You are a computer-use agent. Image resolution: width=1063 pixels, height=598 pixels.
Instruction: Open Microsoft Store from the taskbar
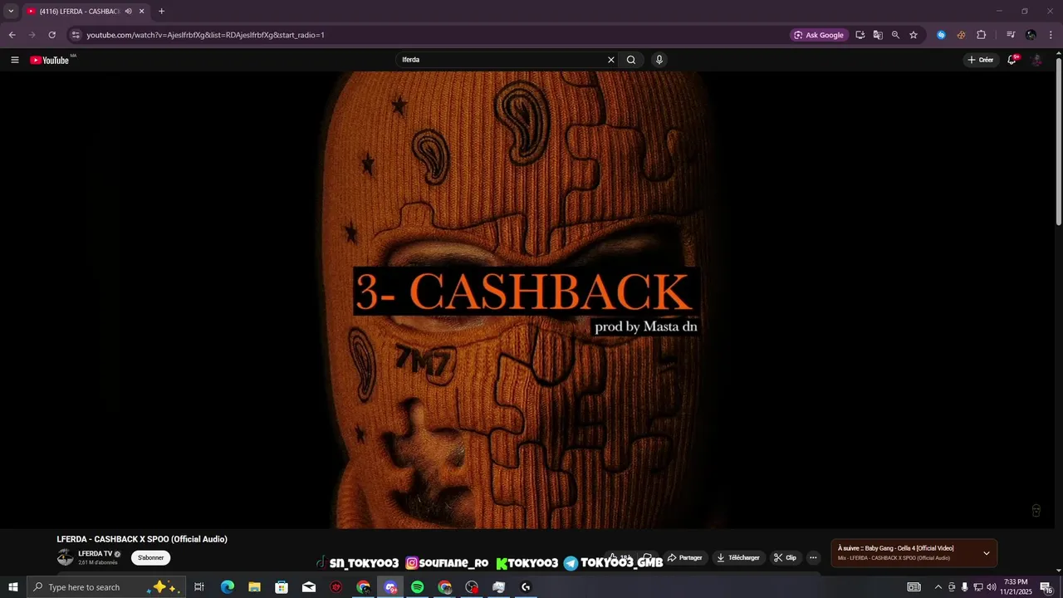pos(282,587)
